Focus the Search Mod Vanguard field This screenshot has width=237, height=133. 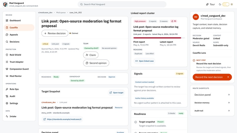pyautogui.click(x=122, y=4)
